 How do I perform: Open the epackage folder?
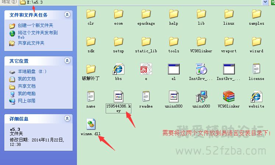(x=146, y=14)
